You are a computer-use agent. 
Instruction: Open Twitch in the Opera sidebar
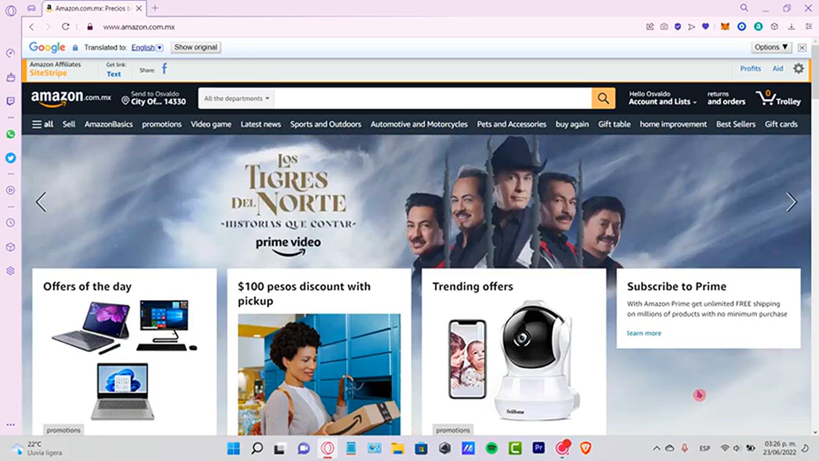pos(11,101)
